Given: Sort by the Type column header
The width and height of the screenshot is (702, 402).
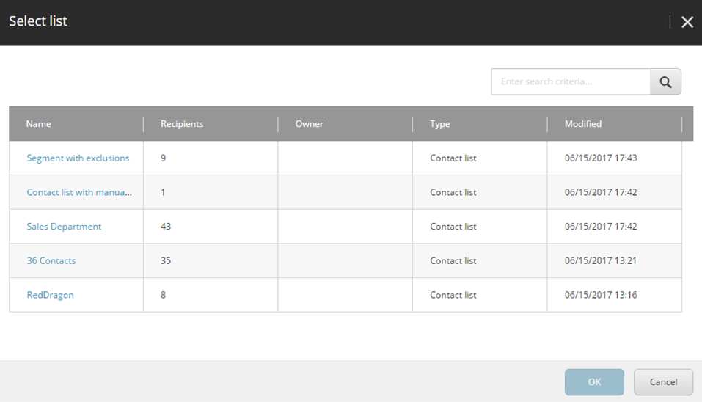Looking at the screenshot, I should pyautogui.click(x=439, y=124).
